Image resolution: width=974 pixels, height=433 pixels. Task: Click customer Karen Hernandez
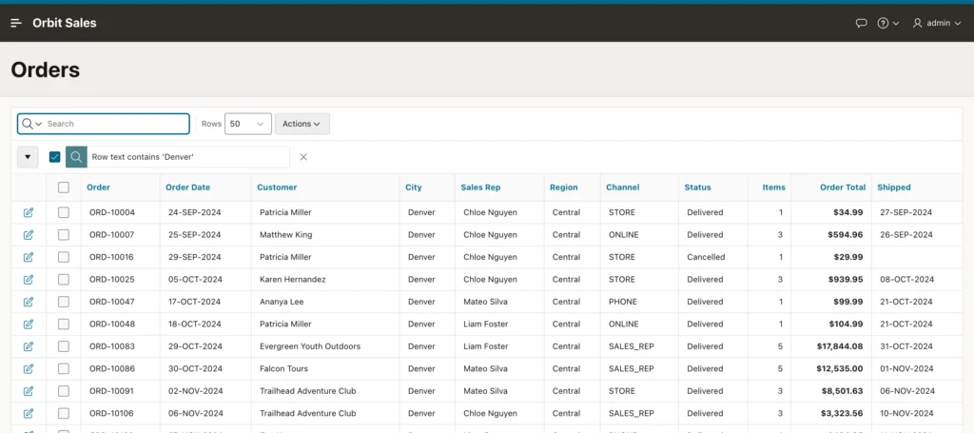click(x=293, y=280)
